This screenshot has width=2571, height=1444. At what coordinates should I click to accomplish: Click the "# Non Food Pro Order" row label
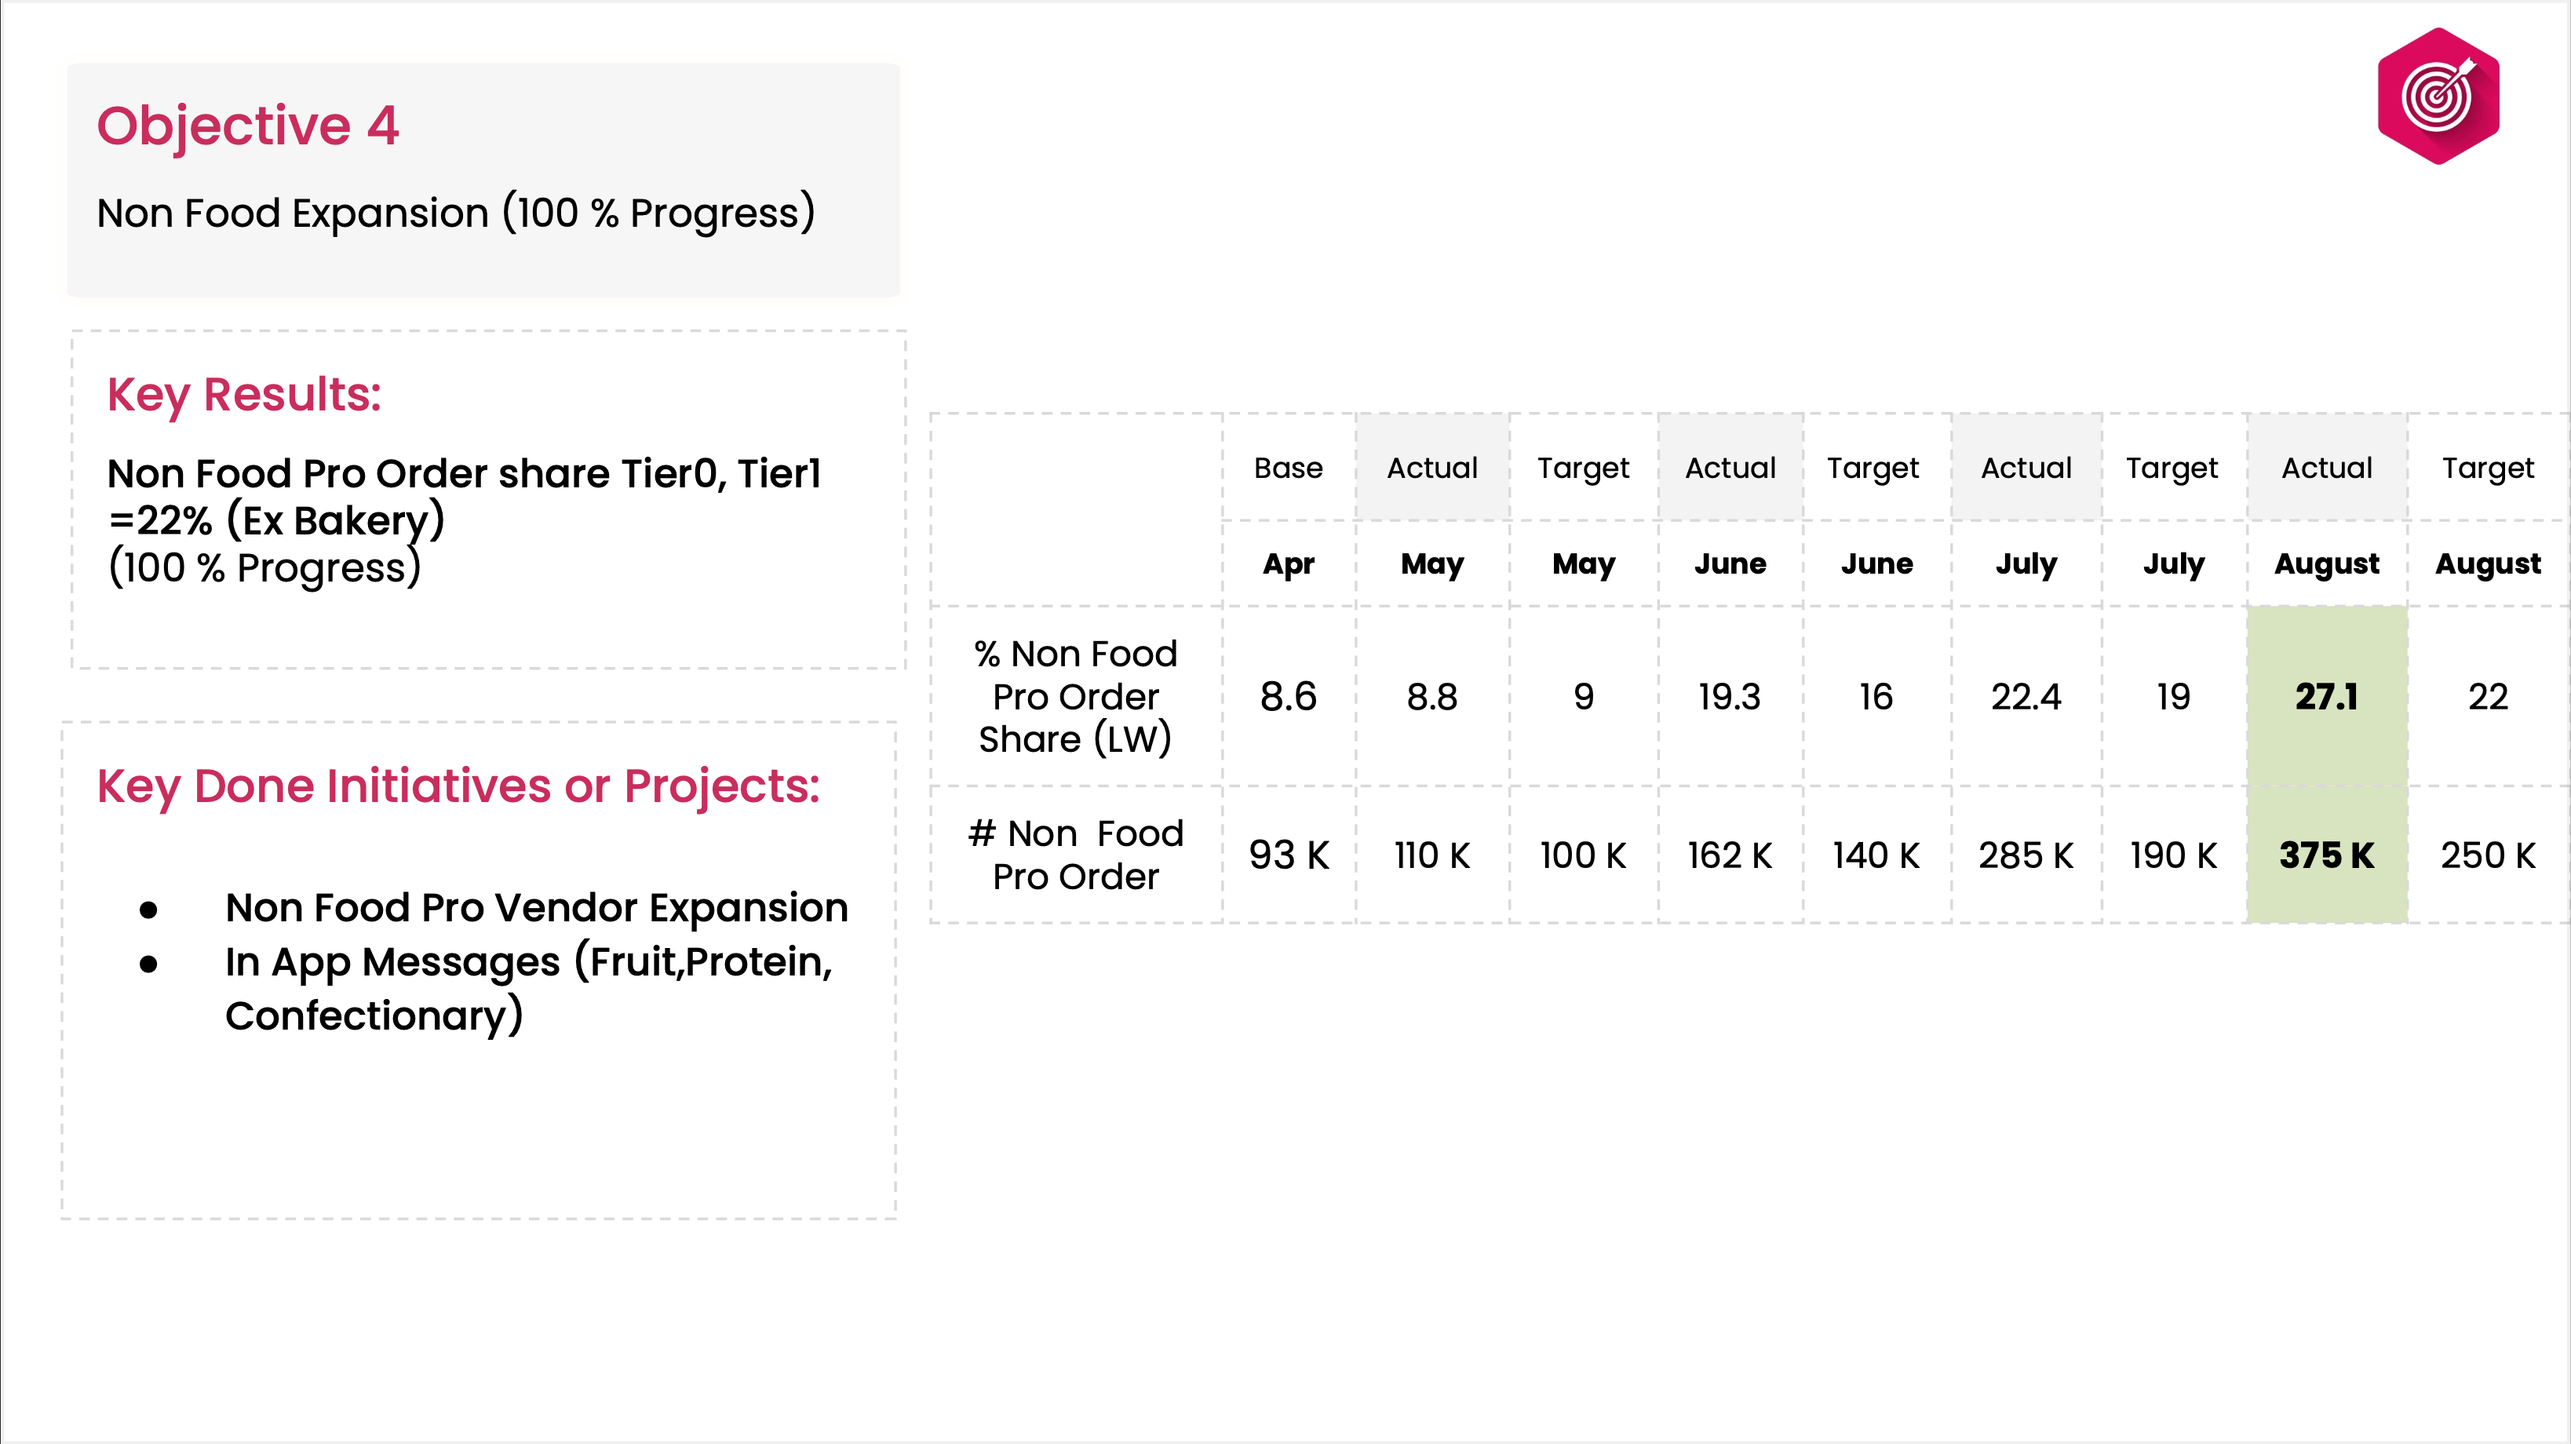tap(1075, 855)
